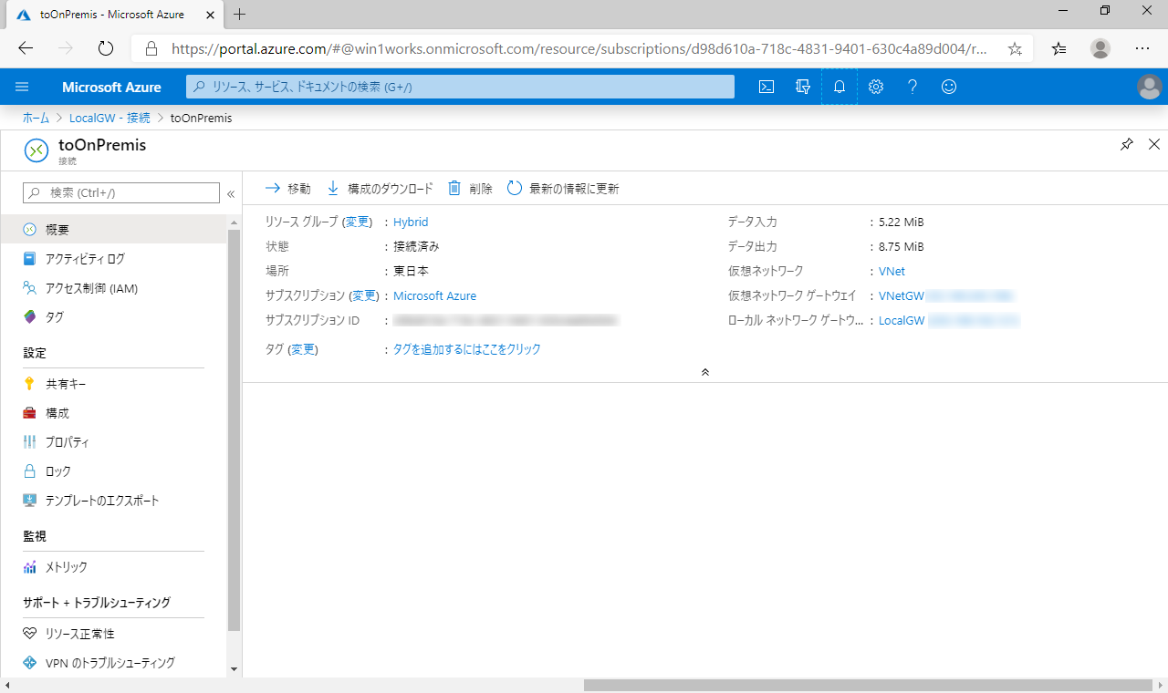
Task: Open the help question mark menu
Action: coord(912,87)
